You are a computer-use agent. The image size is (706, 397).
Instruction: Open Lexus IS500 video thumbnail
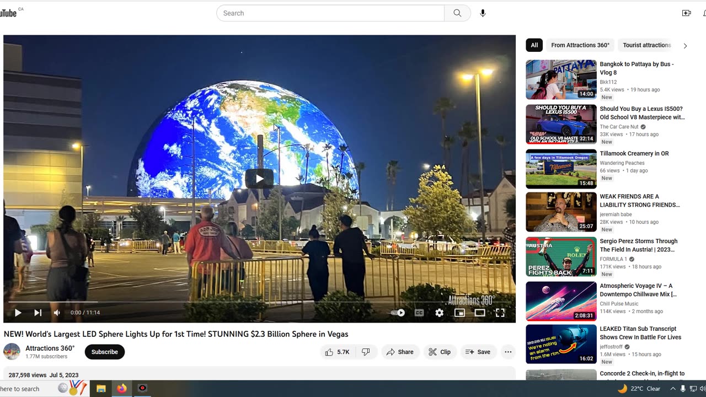tap(561, 124)
